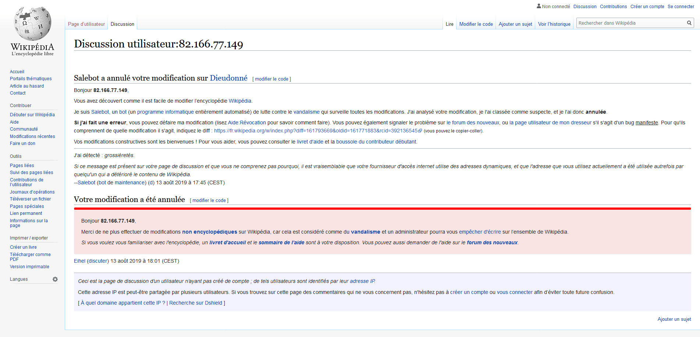The width and height of the screenshot is (700, 337).
Task: Open Contributions link in top bar
Action: coord(614,6)
